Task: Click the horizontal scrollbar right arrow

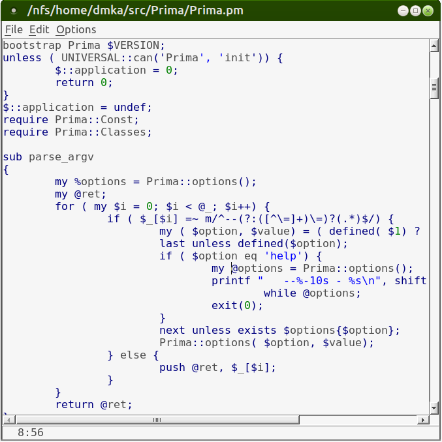Action: (x=423, y=420)
